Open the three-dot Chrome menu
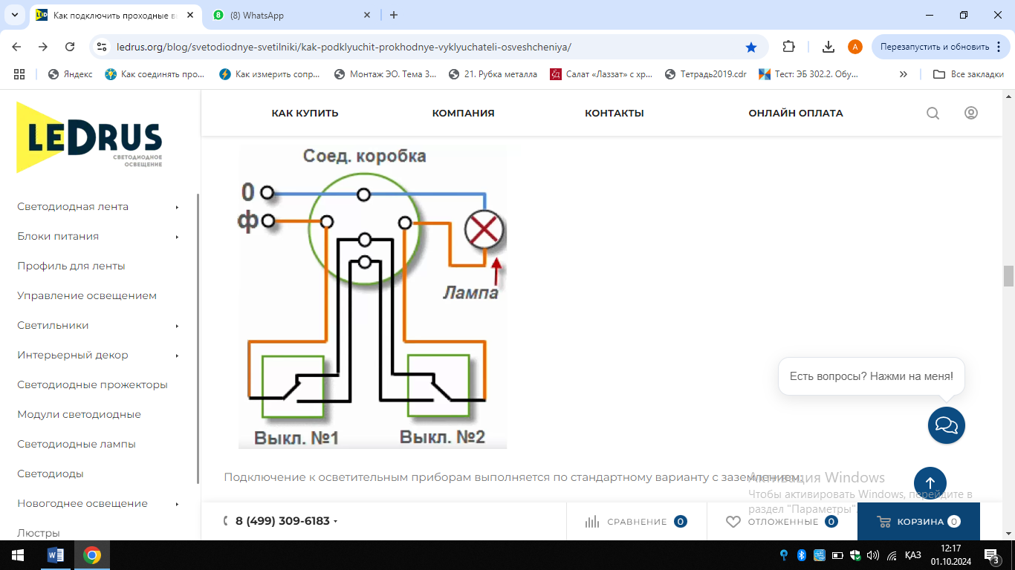Image resolution: width=1015 pixels, height=570 pixels. tap(998, 47)
